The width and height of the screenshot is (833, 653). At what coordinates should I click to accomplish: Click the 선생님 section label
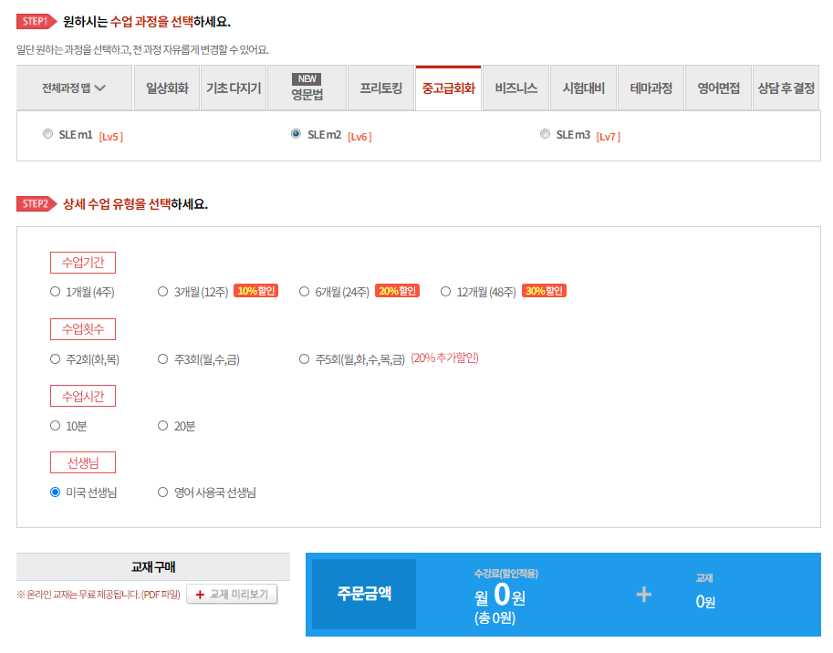click(83, 462)
